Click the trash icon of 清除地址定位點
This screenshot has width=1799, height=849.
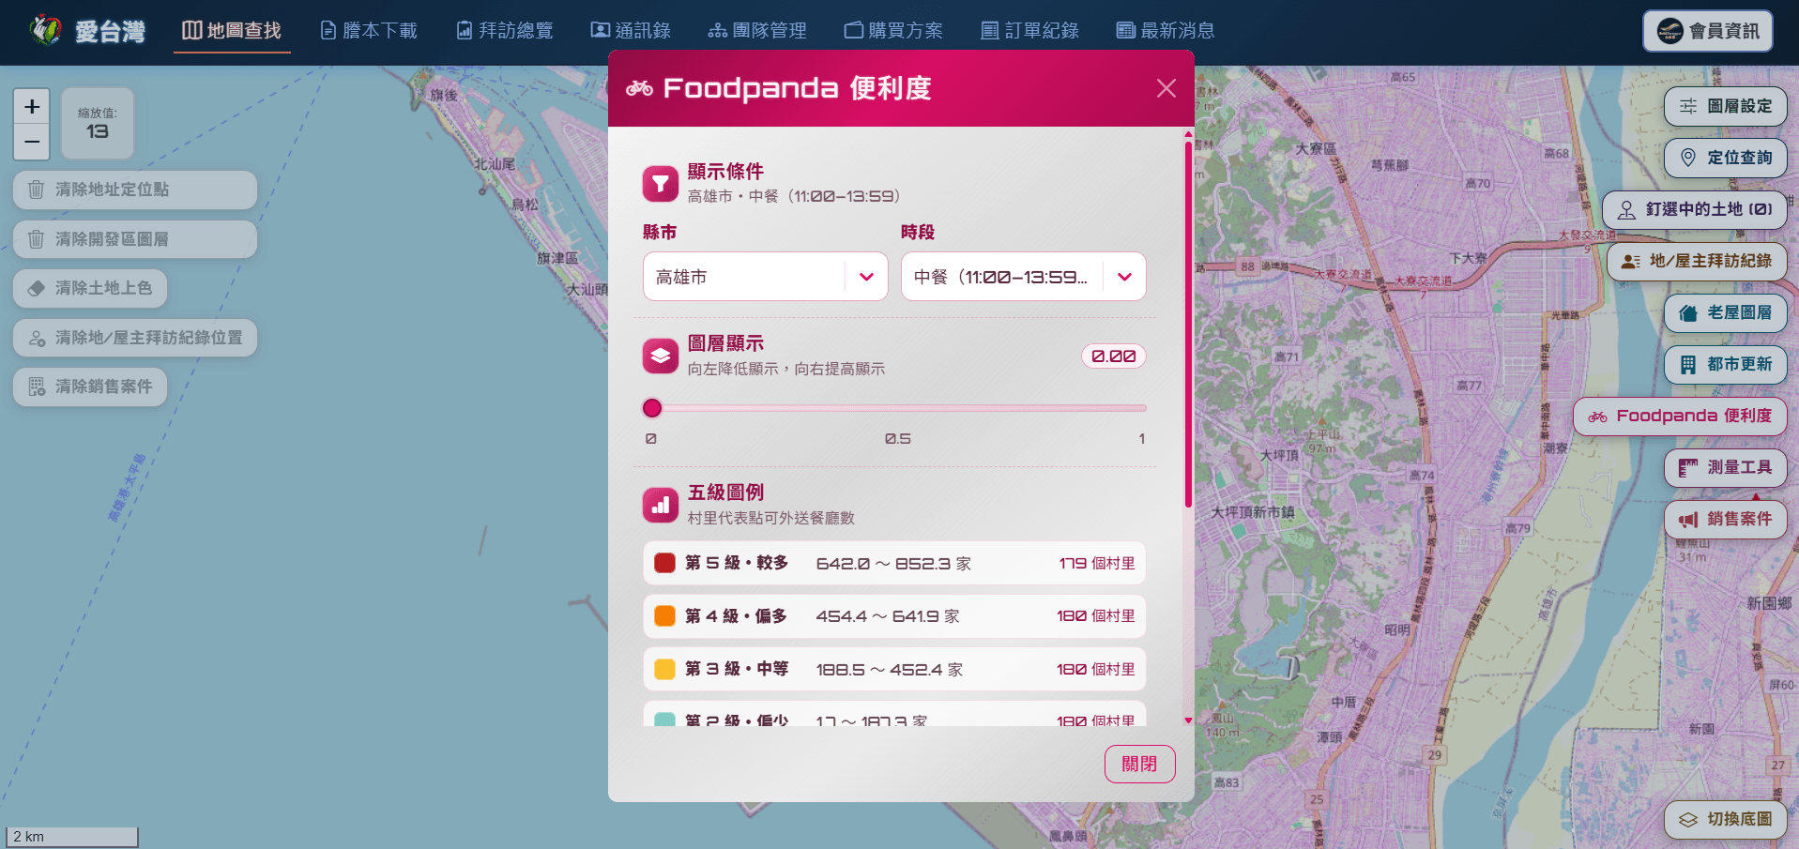pyautogui.click(x=36, y=190)
